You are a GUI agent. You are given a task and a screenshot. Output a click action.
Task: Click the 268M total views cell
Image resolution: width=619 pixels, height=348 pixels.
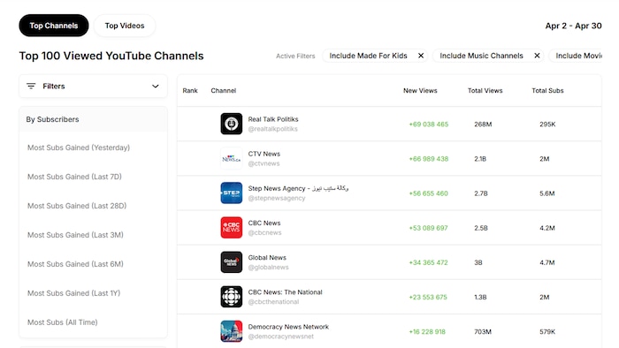pyautogui.click(x=483, y=125)
